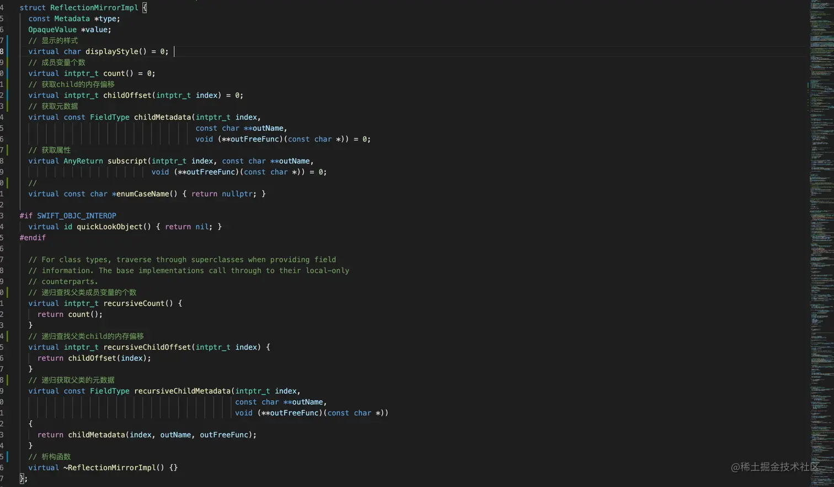Click FieldType in the childMetadata declaration
This screenshot has height=487, width=834.
110,117
